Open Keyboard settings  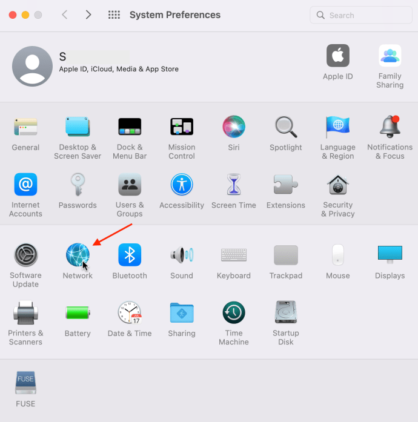[x=234, y=255]
